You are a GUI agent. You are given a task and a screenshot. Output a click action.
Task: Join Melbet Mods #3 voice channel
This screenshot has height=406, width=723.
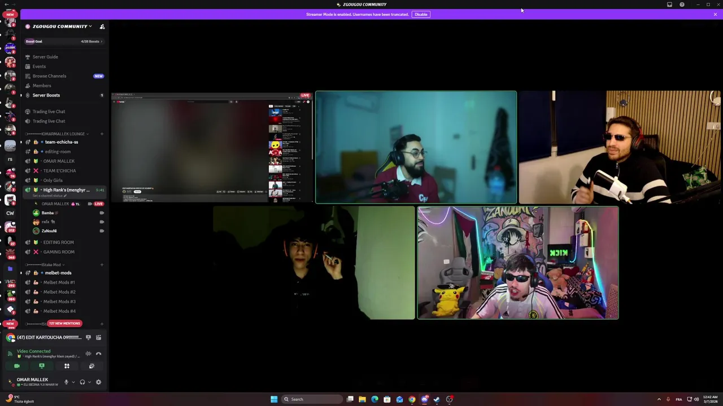59,302
